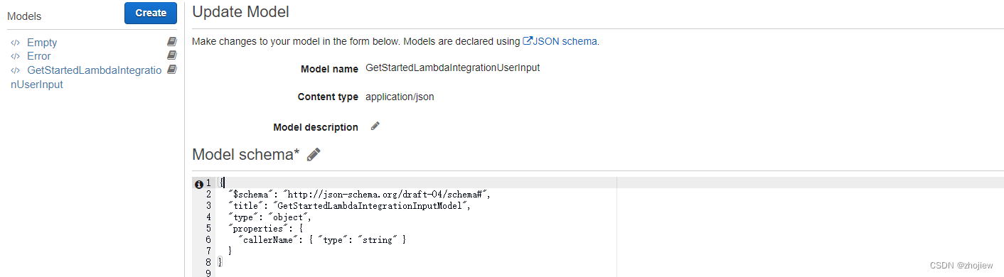1004x277 pixels.
Task: Open the Empty model
Action: coord(42,43)
